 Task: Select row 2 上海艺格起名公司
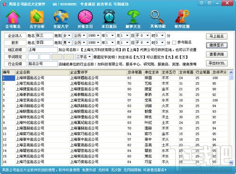(x=115, y=83)
